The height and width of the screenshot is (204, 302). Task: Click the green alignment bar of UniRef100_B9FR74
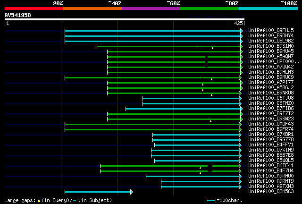click(x=152, y=129)
